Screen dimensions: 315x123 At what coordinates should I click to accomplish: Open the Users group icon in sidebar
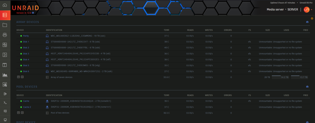point(5,35)
